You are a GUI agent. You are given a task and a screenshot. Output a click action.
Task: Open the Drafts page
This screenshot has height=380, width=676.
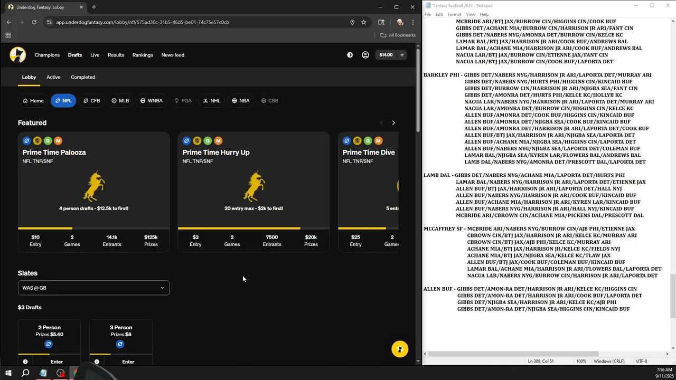pyautogui.click(x=75, y=55)
